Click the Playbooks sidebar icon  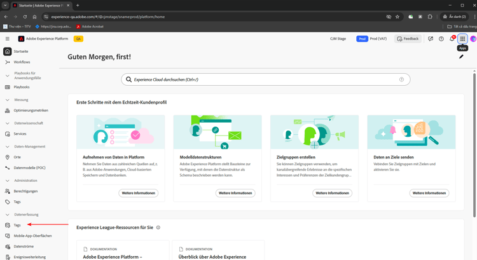[x=7, y=87]
